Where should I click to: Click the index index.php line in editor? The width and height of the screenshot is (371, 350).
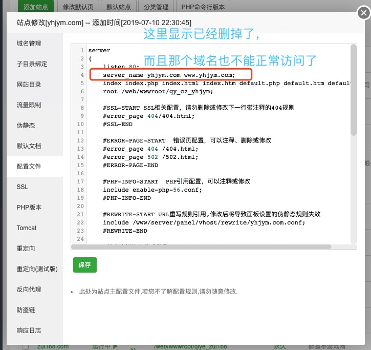click(226, 83)
